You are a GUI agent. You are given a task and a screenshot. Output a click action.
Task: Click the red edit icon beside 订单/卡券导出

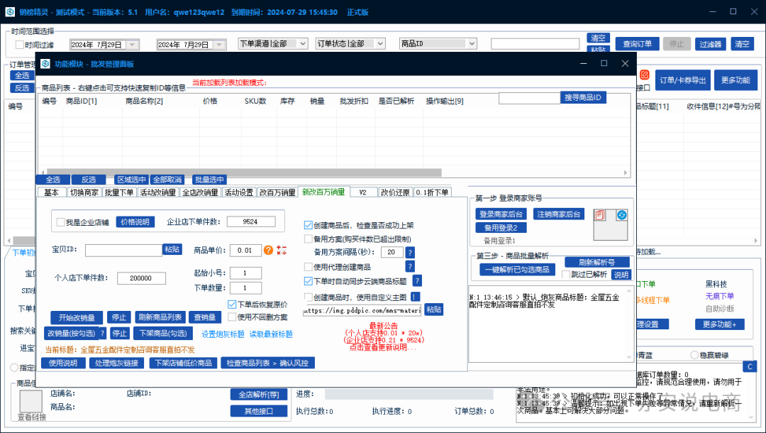(644, 75)
